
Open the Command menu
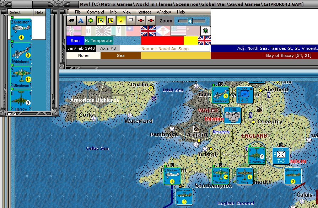[95, 12]
